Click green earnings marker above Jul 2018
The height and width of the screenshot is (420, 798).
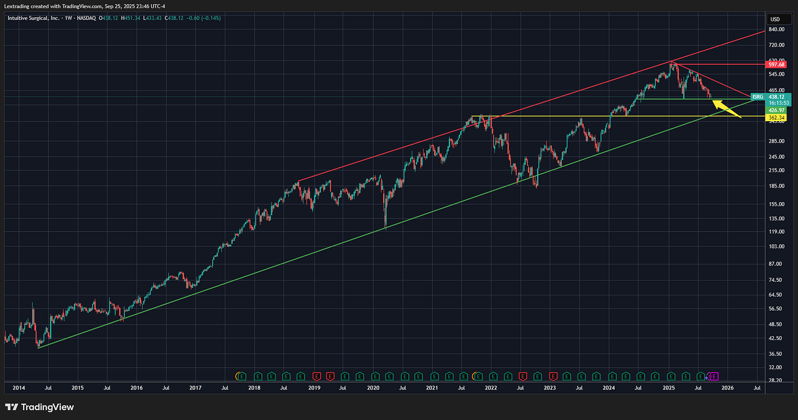coord(287,376)
